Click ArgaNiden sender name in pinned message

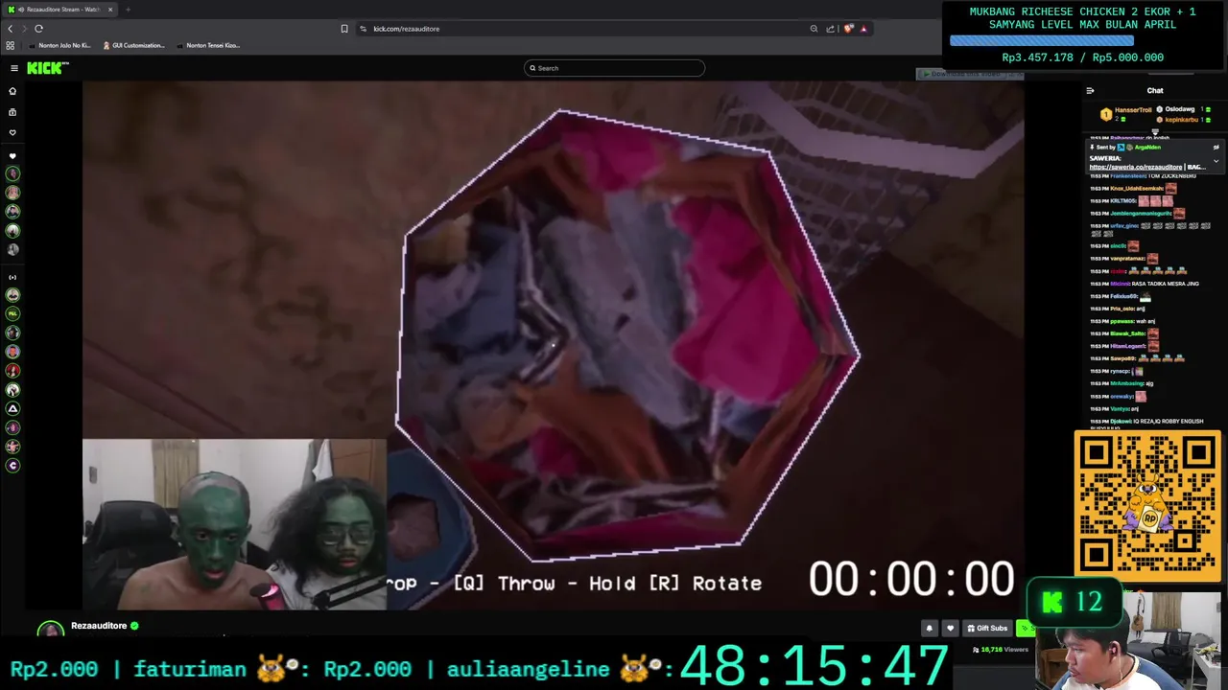[1147, 148]
